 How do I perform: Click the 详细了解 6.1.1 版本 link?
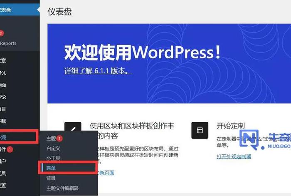pyautogui.click(x=98, y=71)
